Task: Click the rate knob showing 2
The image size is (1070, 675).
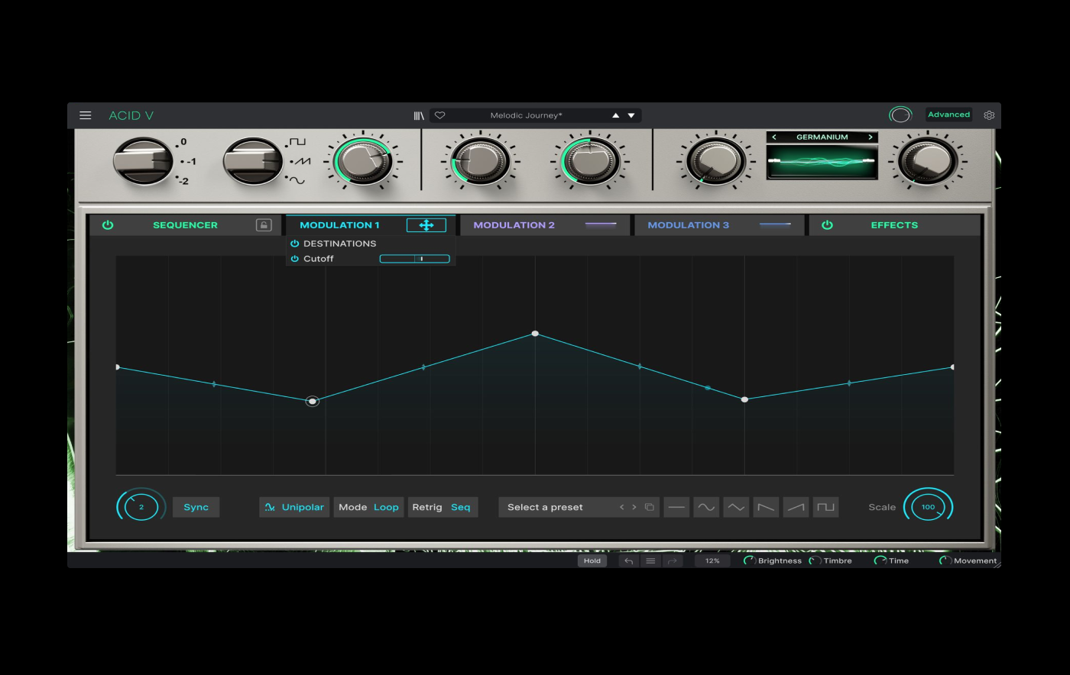Action: [141, 507]
